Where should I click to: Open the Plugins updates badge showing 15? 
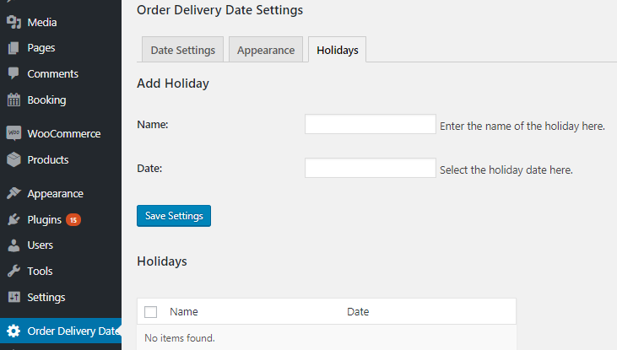pyautogui.click(x=73, y=220)
